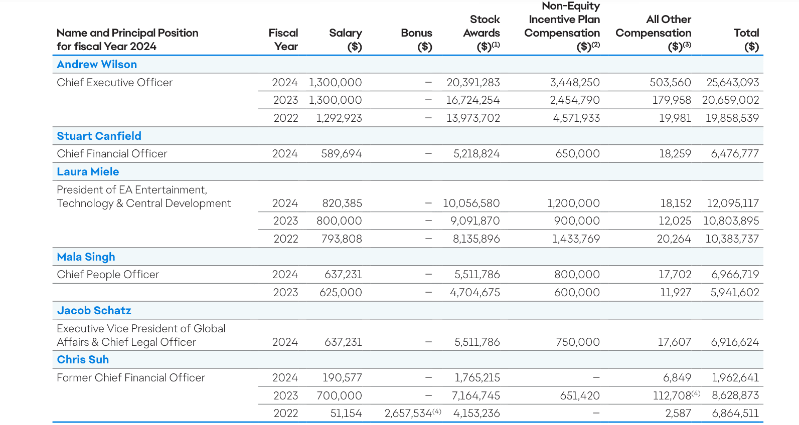Click the Total column header
The width and height of the screenshot is (799, 425).
tap(746, 40)
